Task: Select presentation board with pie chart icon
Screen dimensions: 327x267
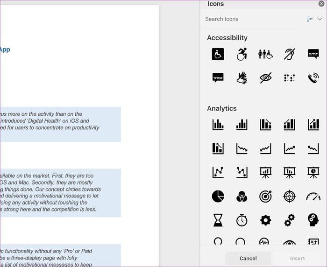Action: coord(313,172)
